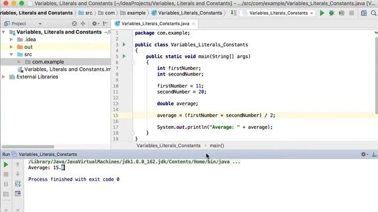Expand the com.example package

[x=19, y=62]
